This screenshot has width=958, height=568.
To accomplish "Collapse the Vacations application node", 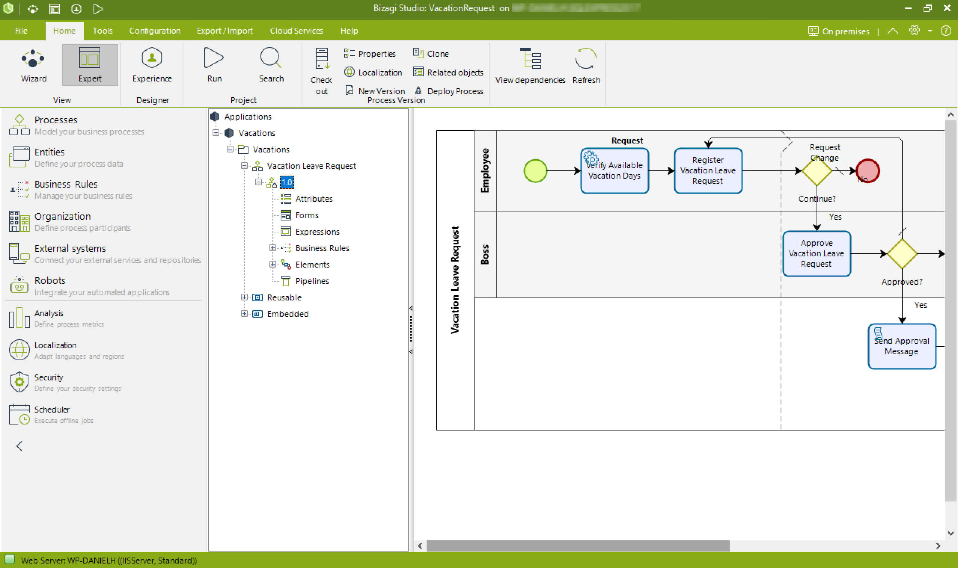I will point(216,133).
